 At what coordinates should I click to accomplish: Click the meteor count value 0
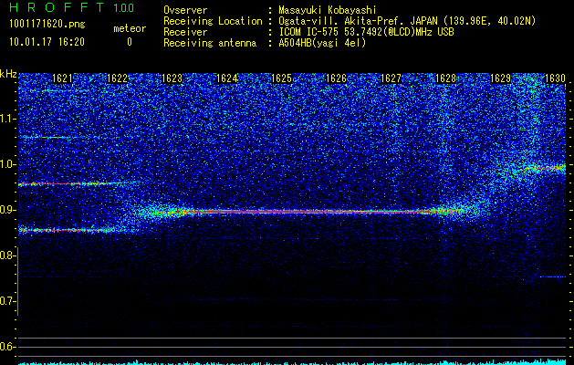click(130, 42)
